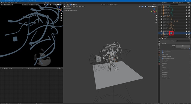Open the Add menu in main viewport header
Screen dimensions: 191x104
tap(80, 7)
